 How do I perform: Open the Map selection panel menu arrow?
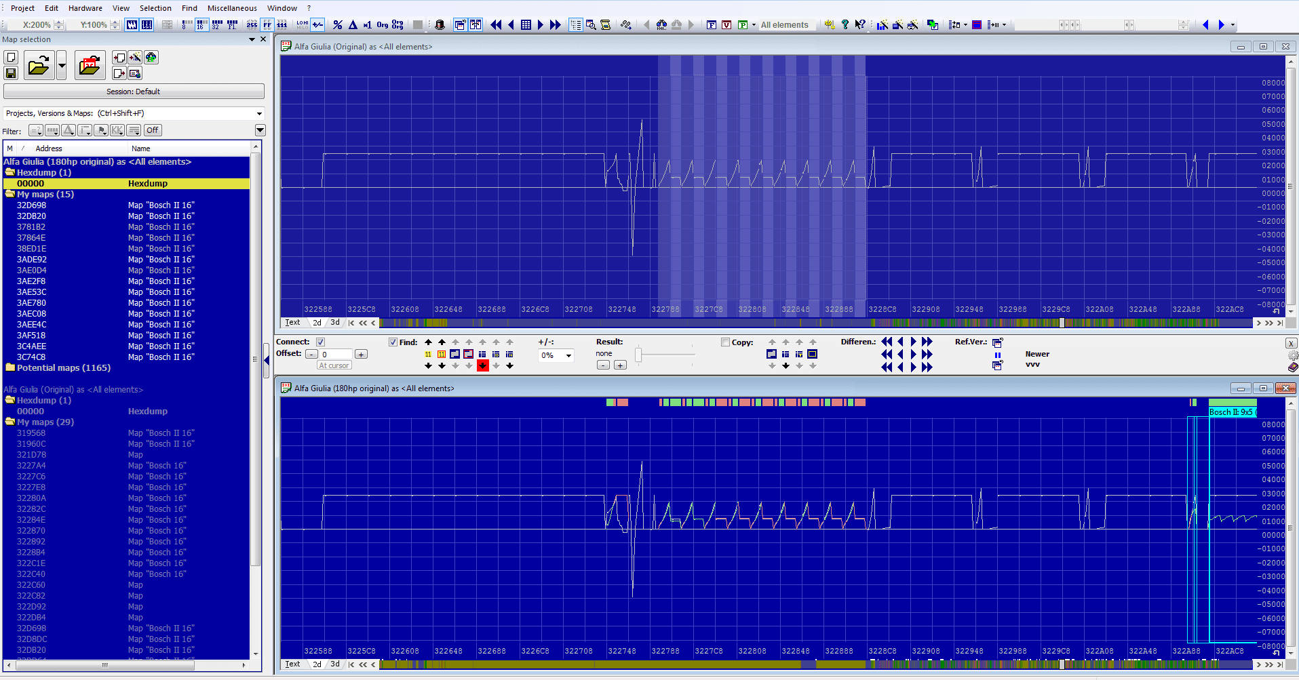(252, 39)
